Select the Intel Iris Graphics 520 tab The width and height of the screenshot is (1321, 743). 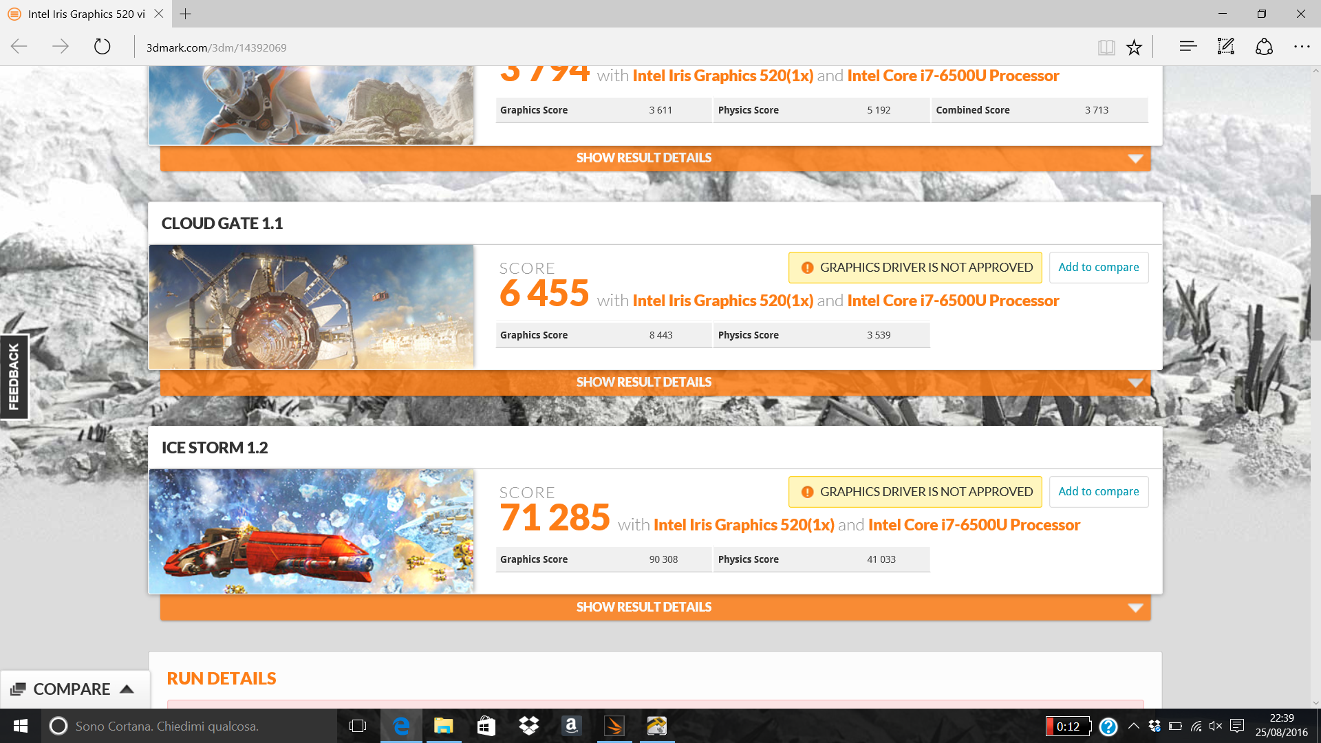tap(85, 14)
